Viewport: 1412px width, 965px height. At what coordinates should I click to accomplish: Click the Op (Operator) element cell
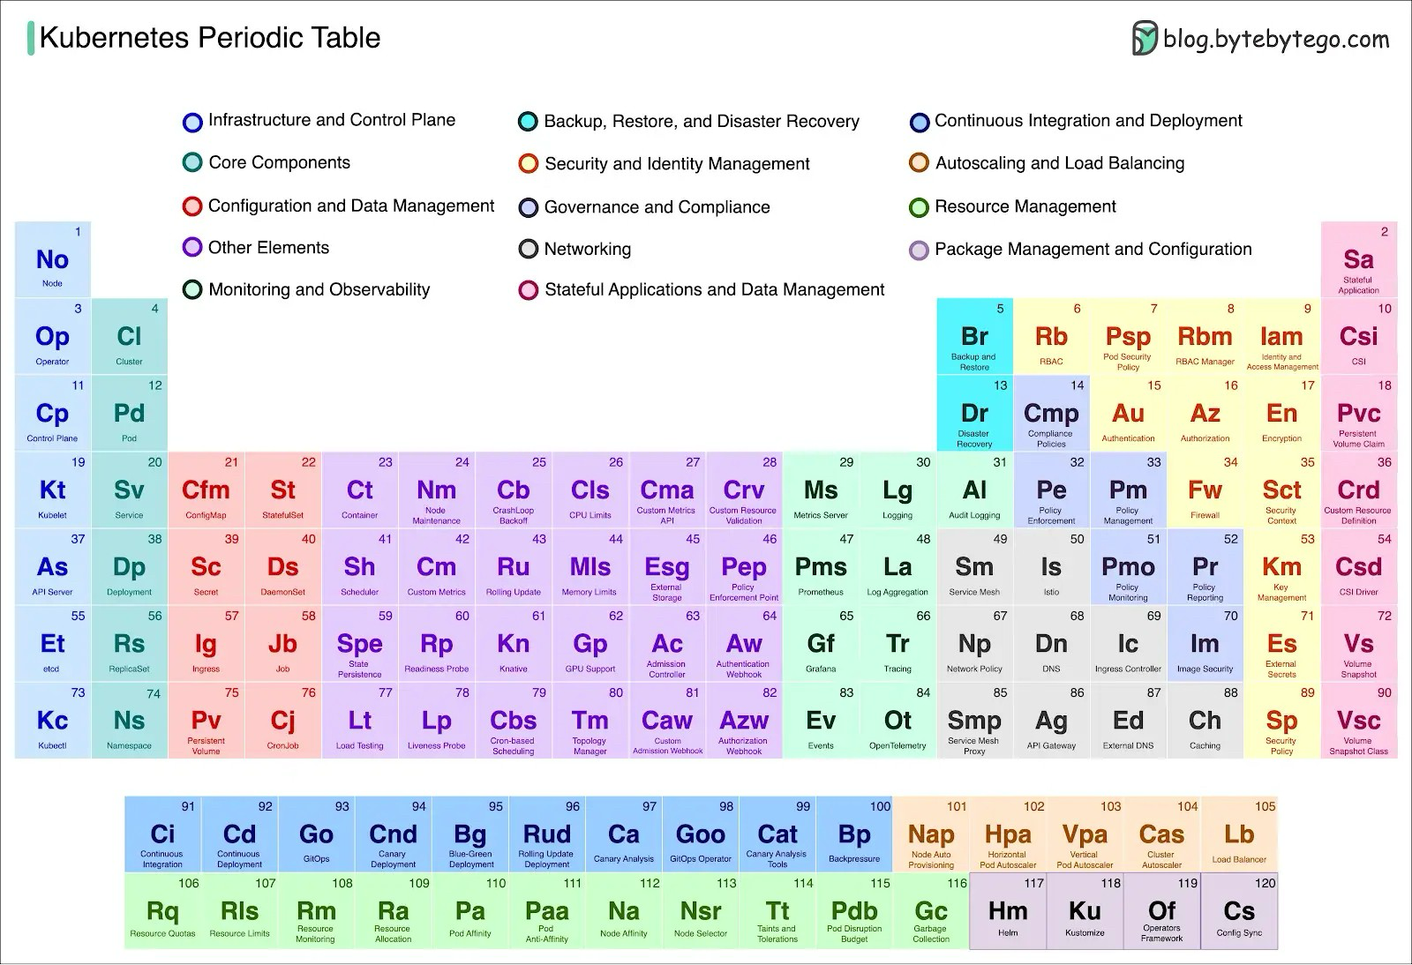click(53, 336)
